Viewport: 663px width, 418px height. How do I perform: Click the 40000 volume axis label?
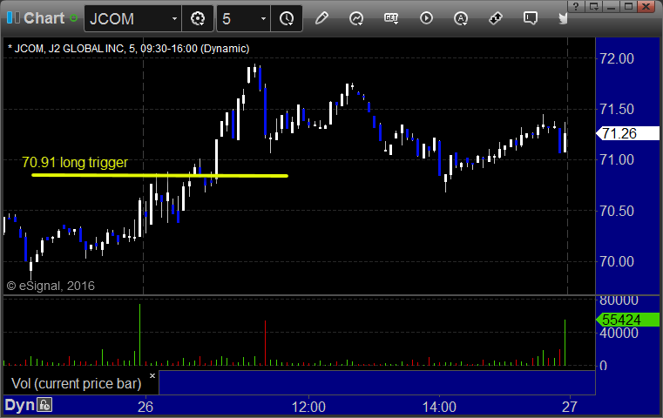pyautogui.click(x=619, y=333)
